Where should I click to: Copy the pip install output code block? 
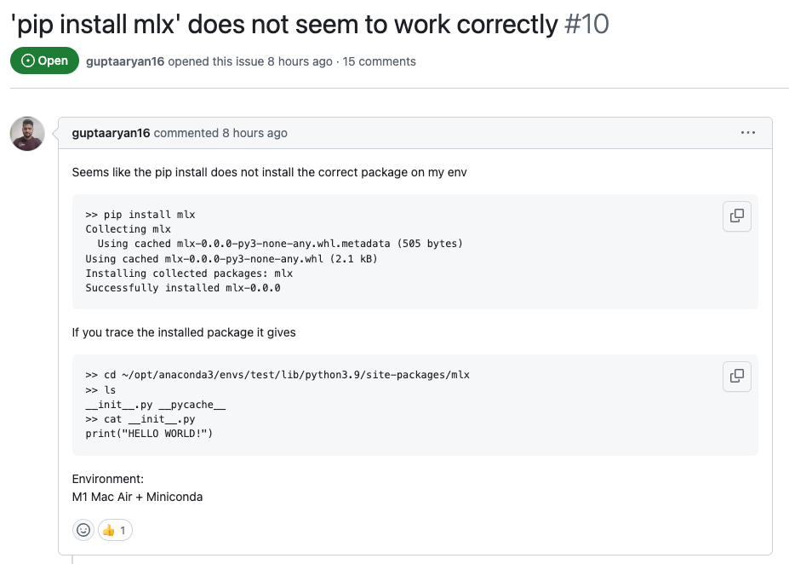click(x=737, y=216)
